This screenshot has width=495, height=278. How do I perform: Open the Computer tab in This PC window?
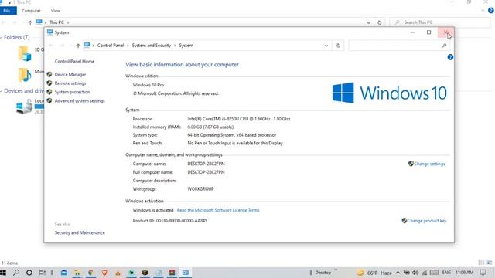[31, 11]
